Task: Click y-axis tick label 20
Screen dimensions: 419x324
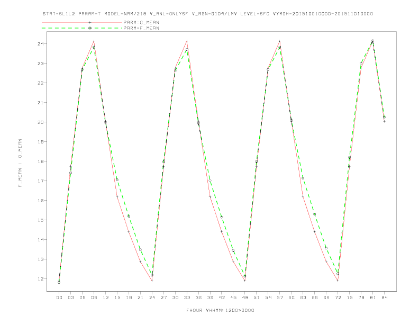Action: 40,122
